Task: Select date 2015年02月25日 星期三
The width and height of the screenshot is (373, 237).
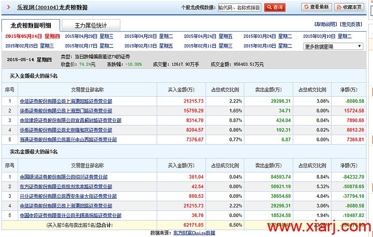Action: coord(29,46)
